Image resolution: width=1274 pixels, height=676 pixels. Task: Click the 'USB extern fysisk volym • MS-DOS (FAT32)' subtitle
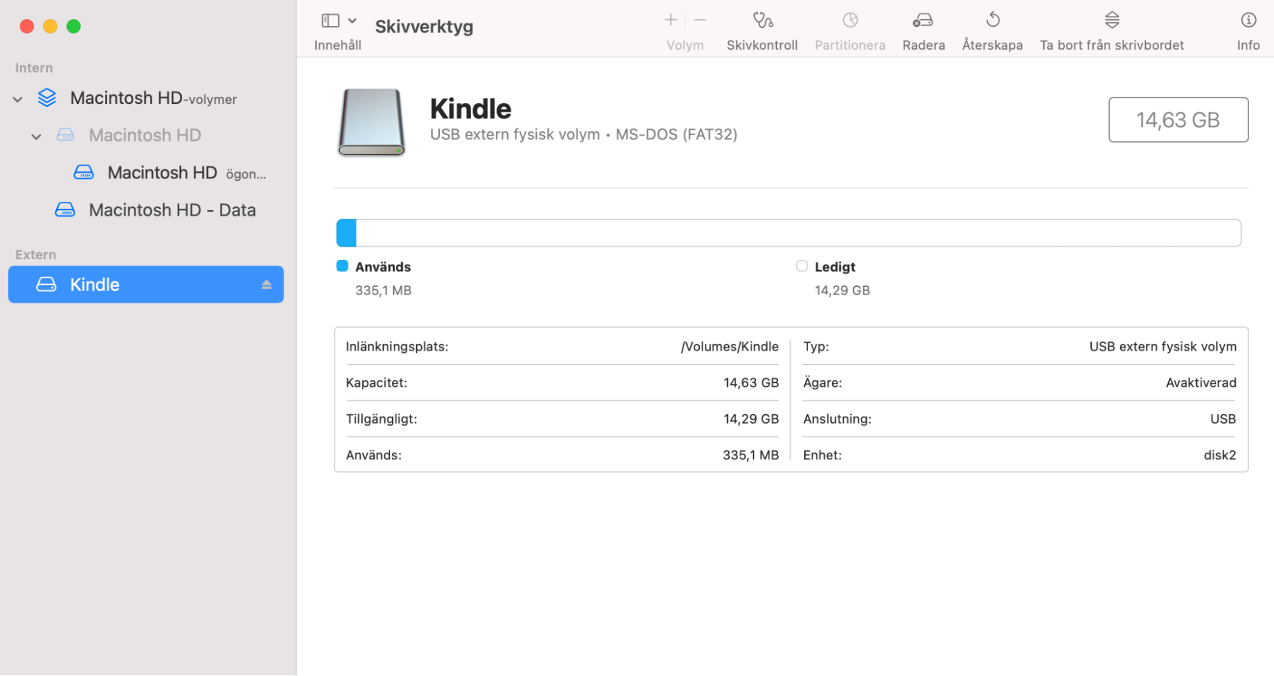pos(584,134)
